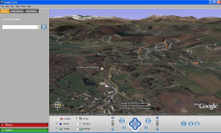Pan right arrow in navigation pad
Screen dimensions: 221x133
pos(139,124)
